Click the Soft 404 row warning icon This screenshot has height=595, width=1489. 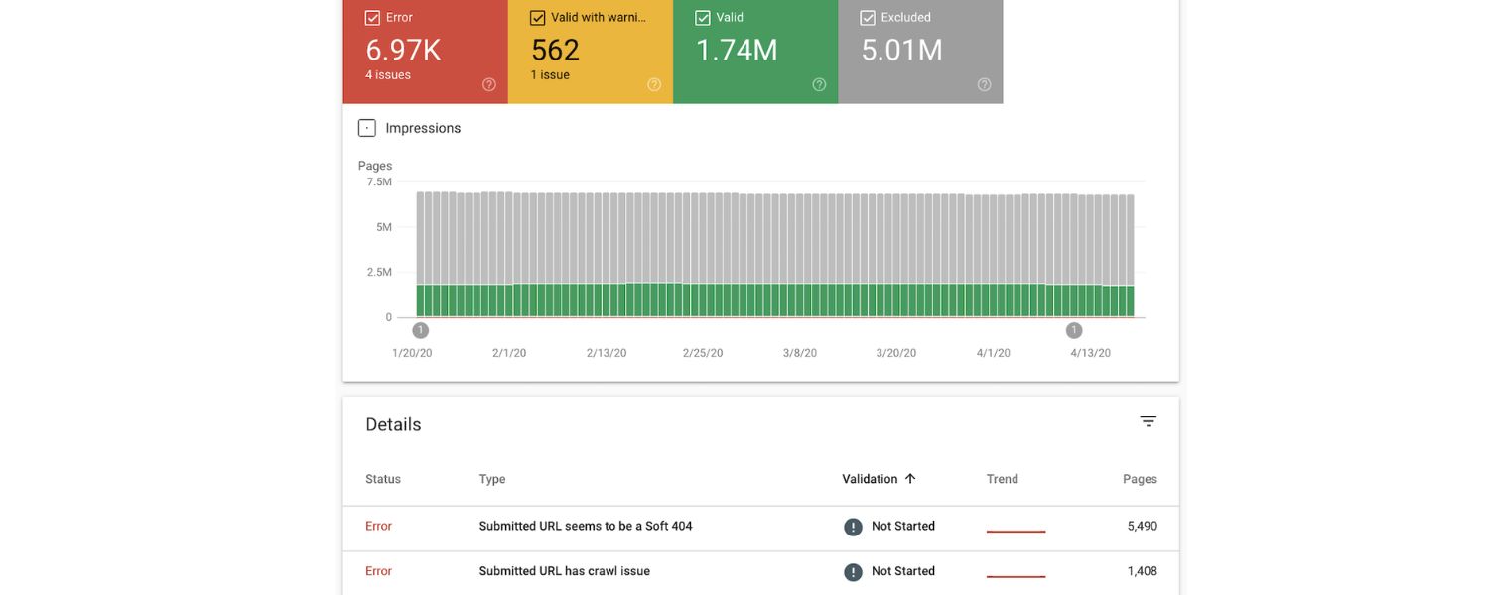853,527
